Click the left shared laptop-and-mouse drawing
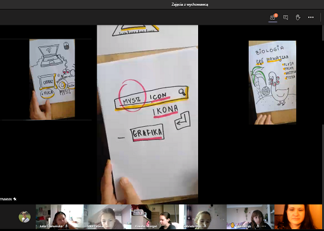The width and height of the screenshot is (324, 231). [x=52, y=79]
